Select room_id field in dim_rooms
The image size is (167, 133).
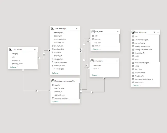[96, 68]
